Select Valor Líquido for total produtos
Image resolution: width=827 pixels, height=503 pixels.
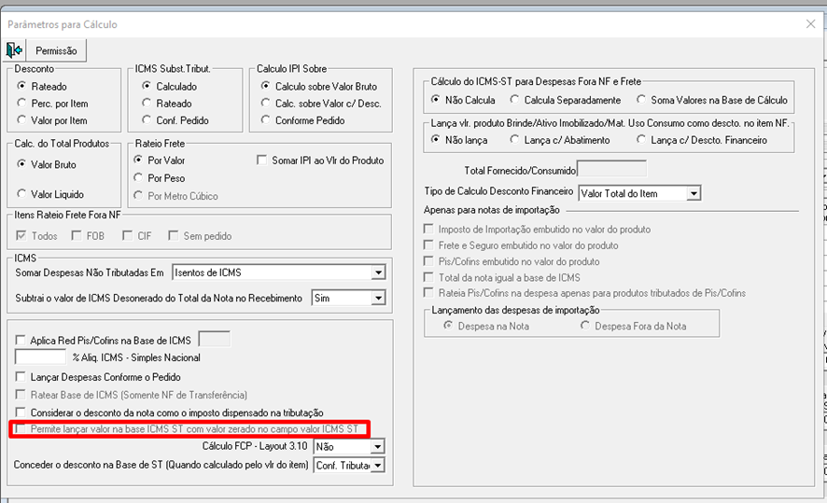(22, 193)
